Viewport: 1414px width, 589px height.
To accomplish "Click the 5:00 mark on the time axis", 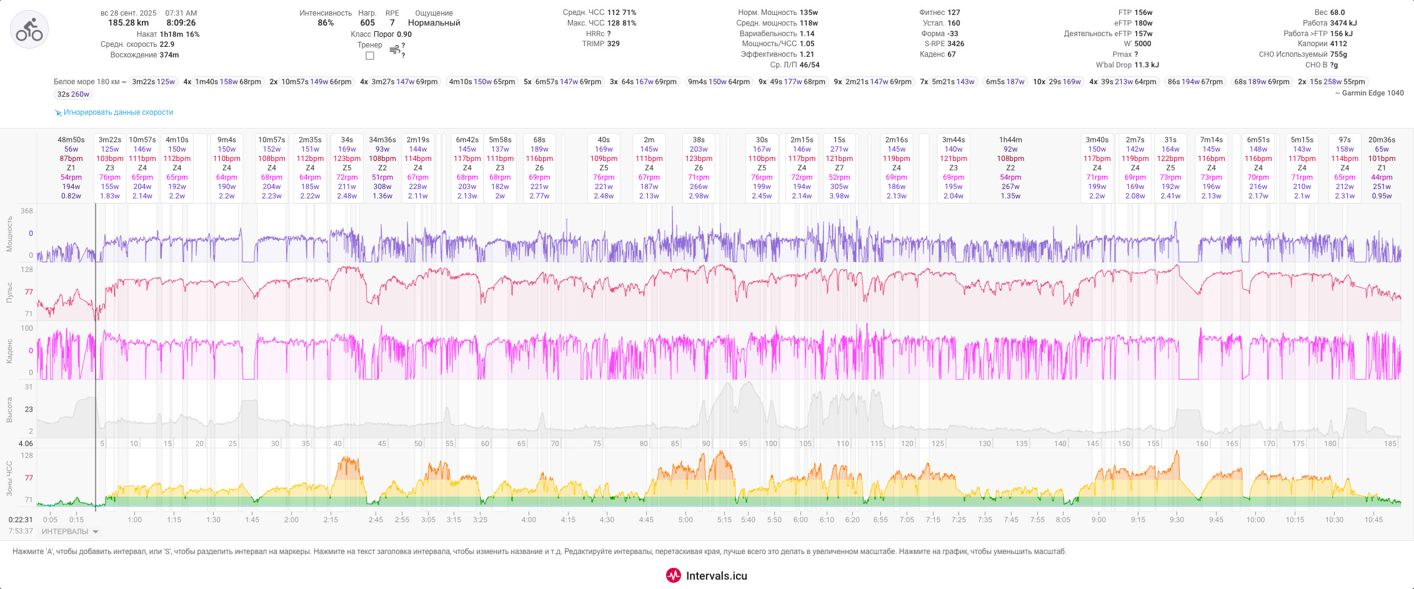I will 685,520.
